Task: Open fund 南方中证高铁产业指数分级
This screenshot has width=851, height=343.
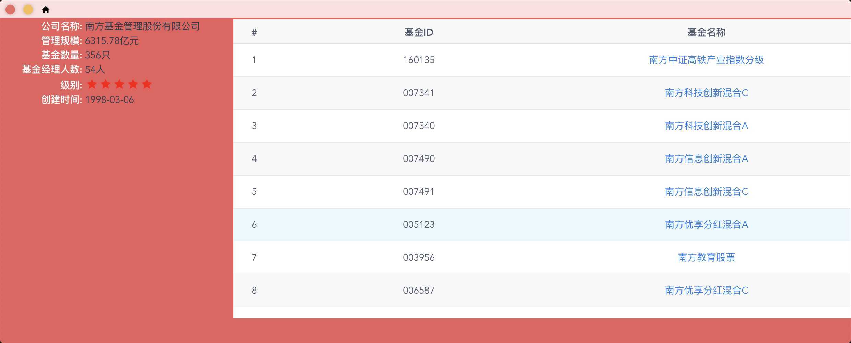Action: [x=707, y=60]
